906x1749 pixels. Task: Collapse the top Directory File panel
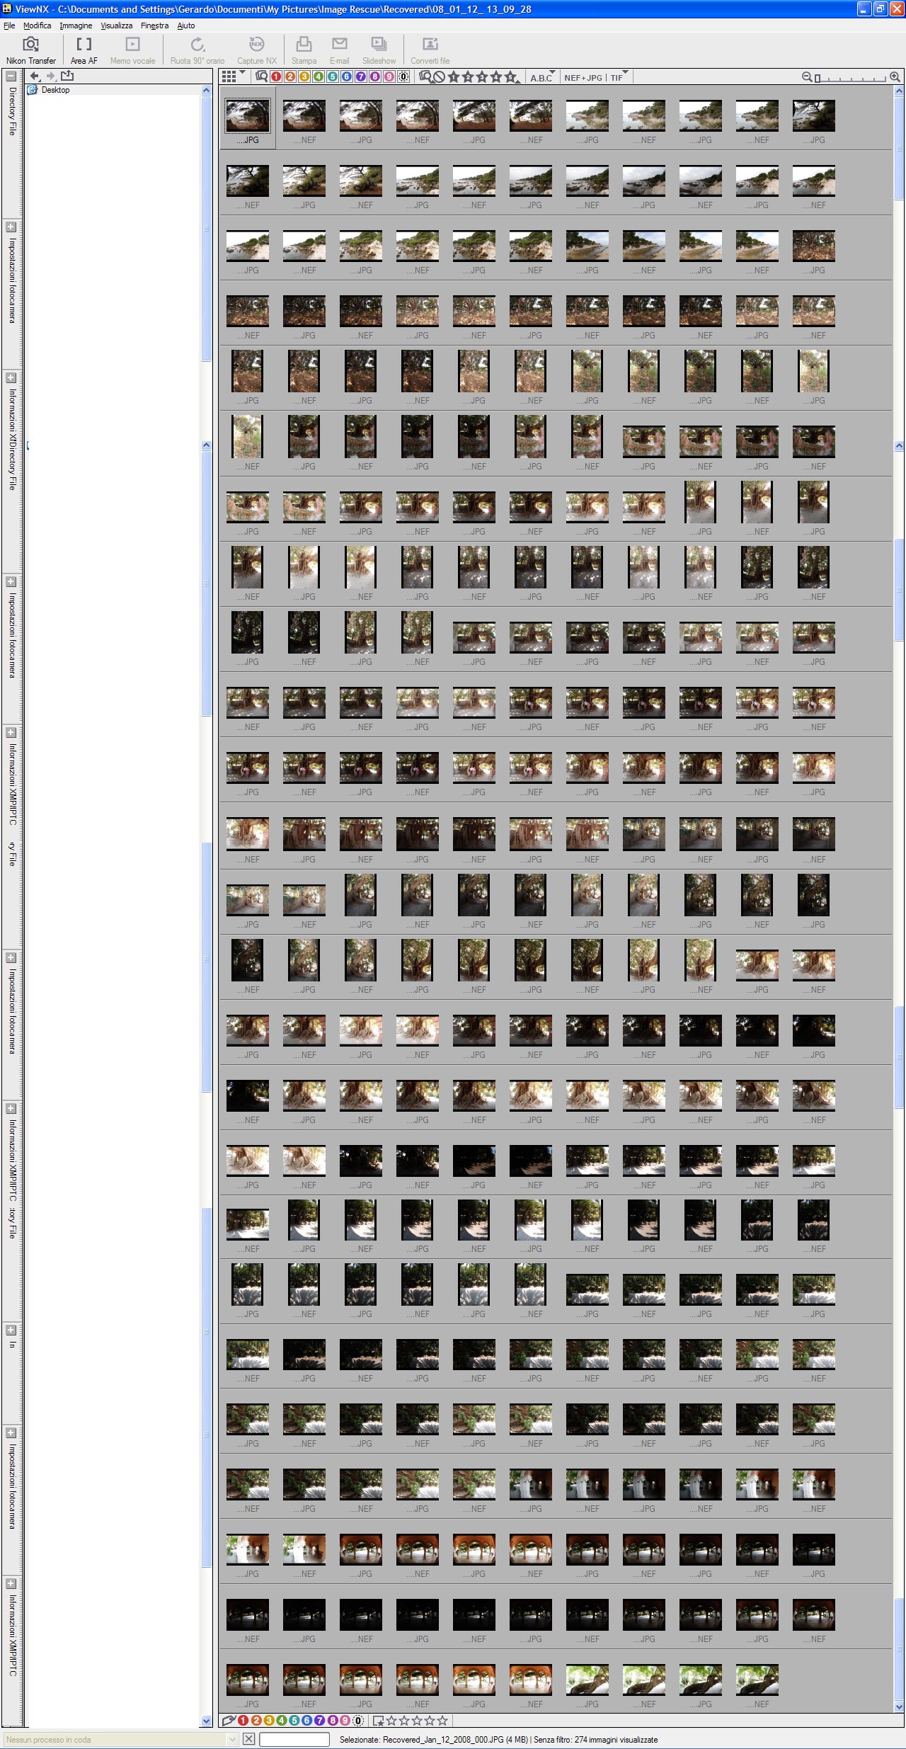click(x=11, y=76)
